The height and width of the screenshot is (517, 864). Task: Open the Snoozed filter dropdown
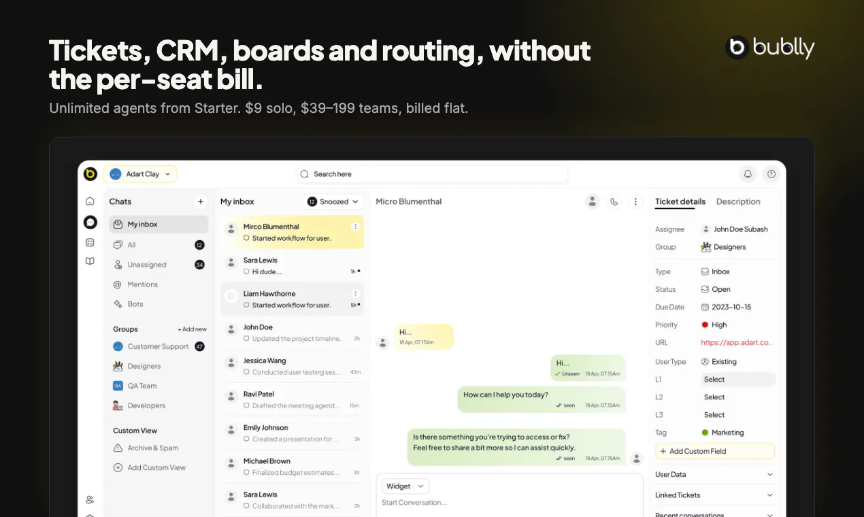333,201
